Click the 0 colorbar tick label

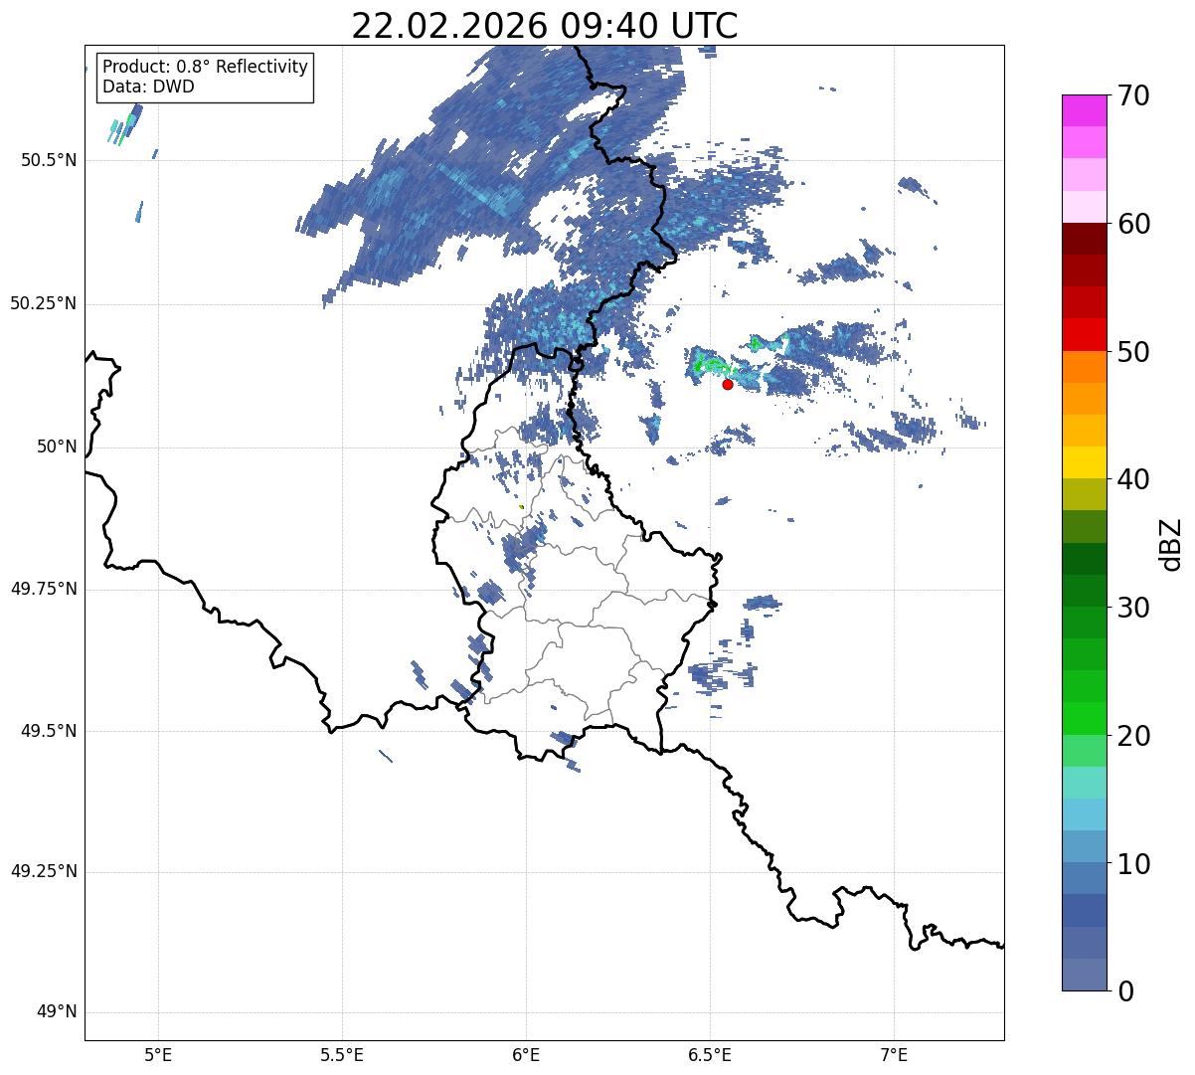(1125, 991)
